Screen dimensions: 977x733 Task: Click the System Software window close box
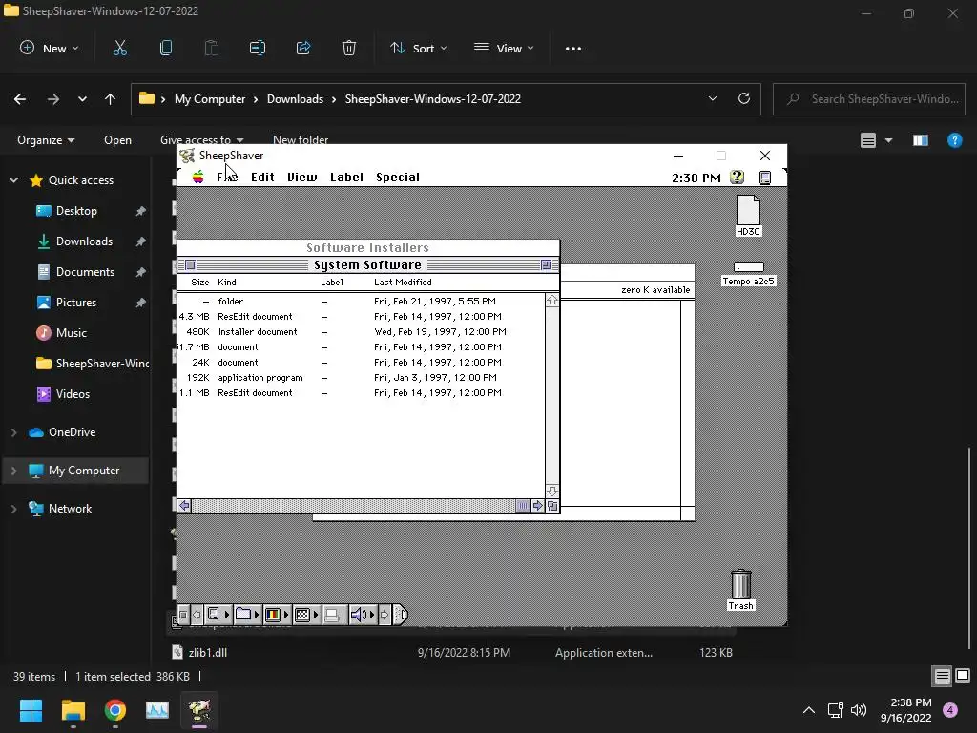[190, 265]
